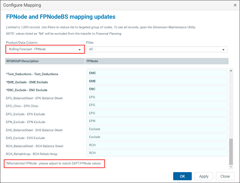Click the Close button at bottom
The height and width of the screenshot is (183, 240).
click(225, 176)
